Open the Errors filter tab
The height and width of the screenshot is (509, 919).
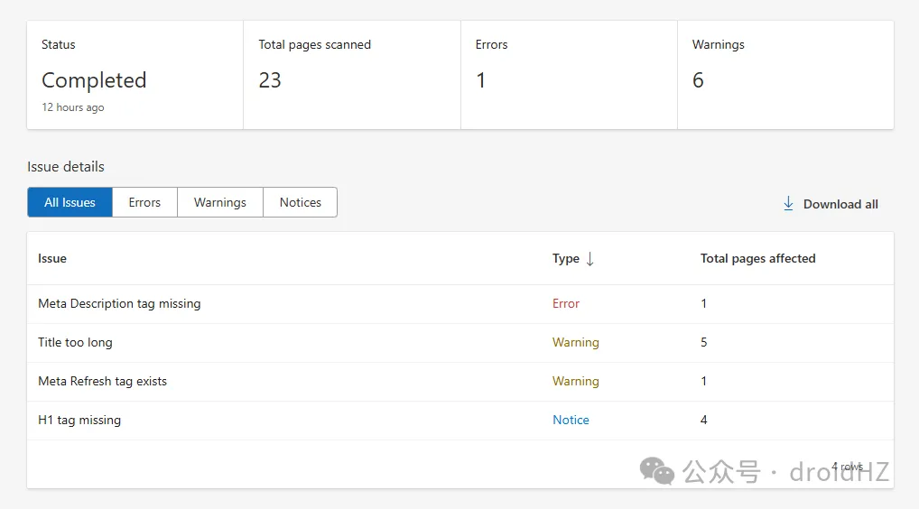pyautogui.click(x=144, y=202)
